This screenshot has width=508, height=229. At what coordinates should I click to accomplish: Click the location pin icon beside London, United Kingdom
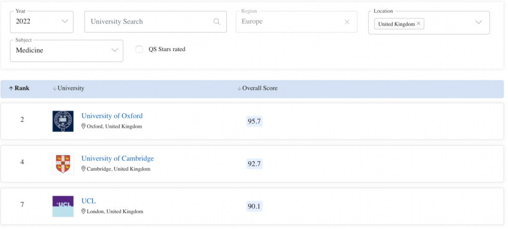(x=83, y=212)
